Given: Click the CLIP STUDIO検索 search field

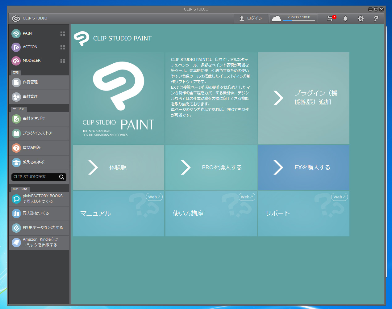Looking at the screenshot, I should (35, 177).
